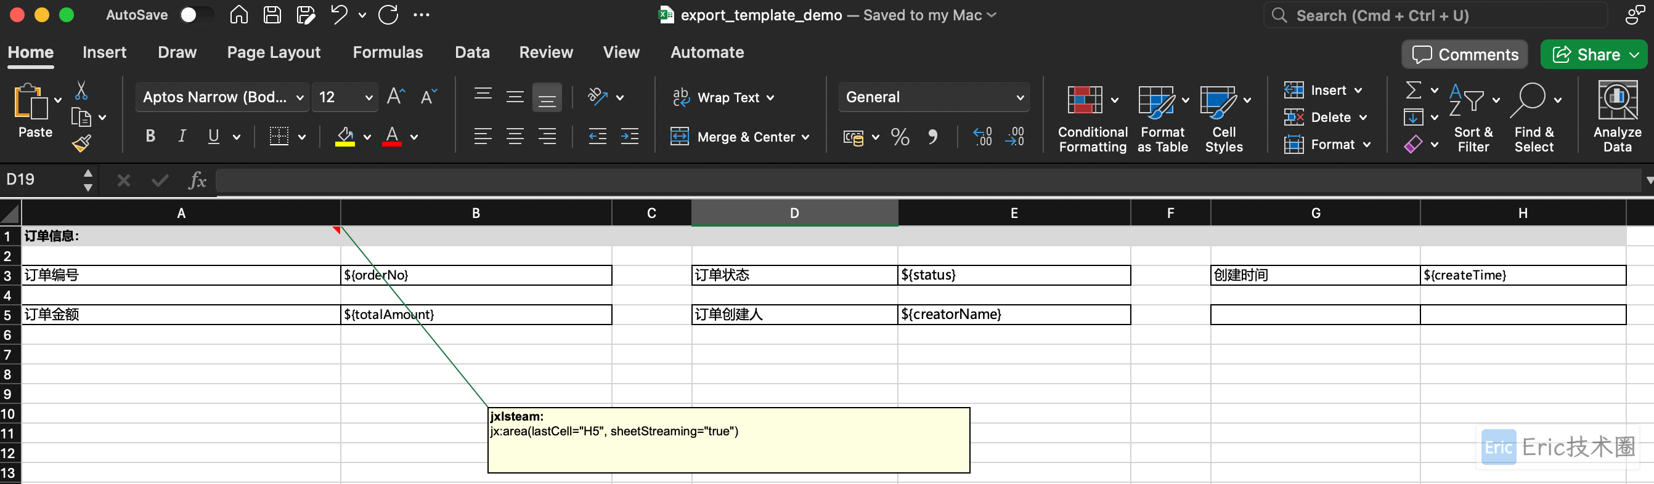Expand Merge & Center options
Screen dimensions: 1654x484
(x=805, y=137)
